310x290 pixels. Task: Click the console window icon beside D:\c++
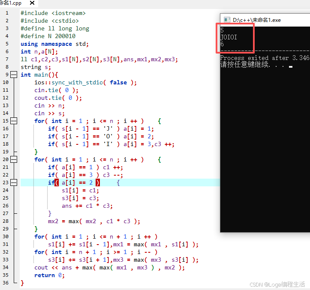[227, 20]
